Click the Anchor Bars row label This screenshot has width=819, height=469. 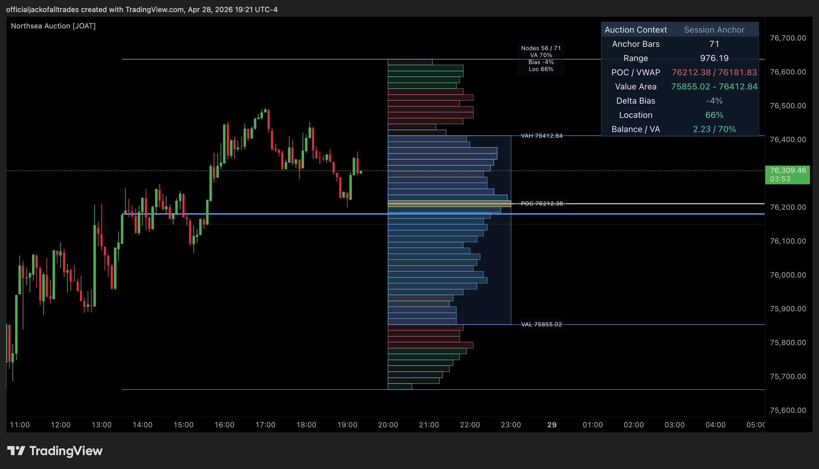point(636,44)
